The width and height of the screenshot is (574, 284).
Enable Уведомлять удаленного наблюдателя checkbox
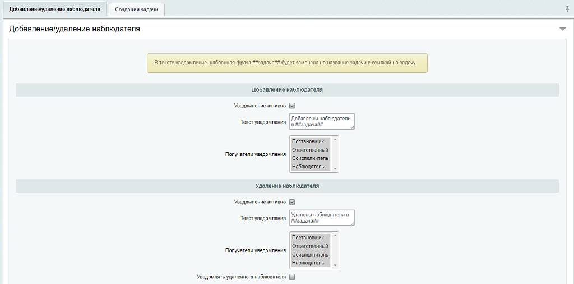coord(292,277)
